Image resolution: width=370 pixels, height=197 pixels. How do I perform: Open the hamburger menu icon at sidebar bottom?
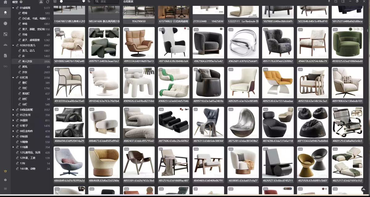tap(5, 188)
